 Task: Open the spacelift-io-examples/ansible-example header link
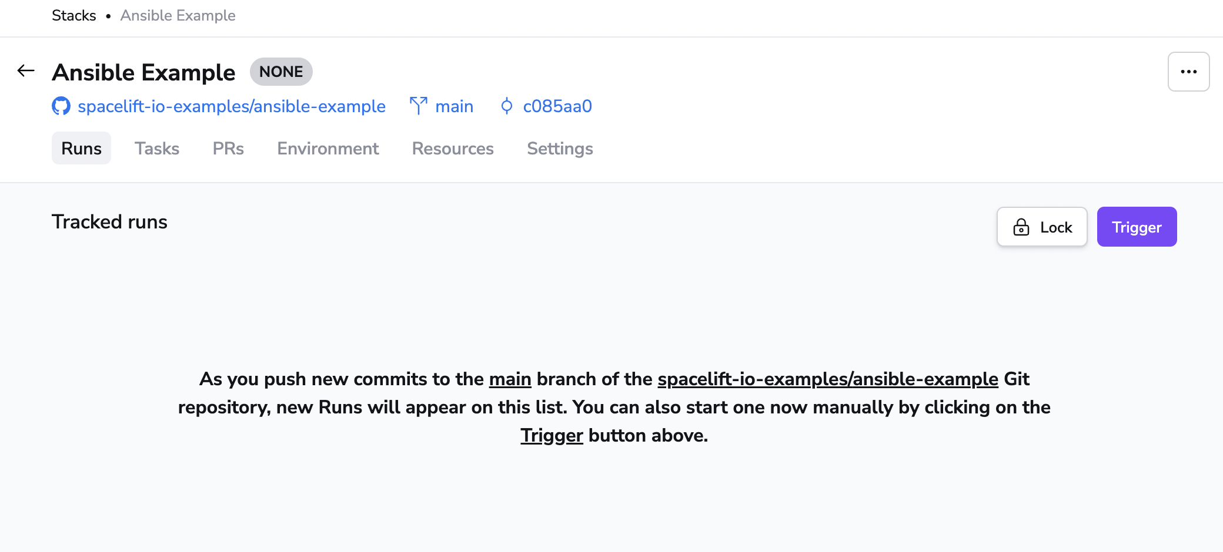coord(232,106)
